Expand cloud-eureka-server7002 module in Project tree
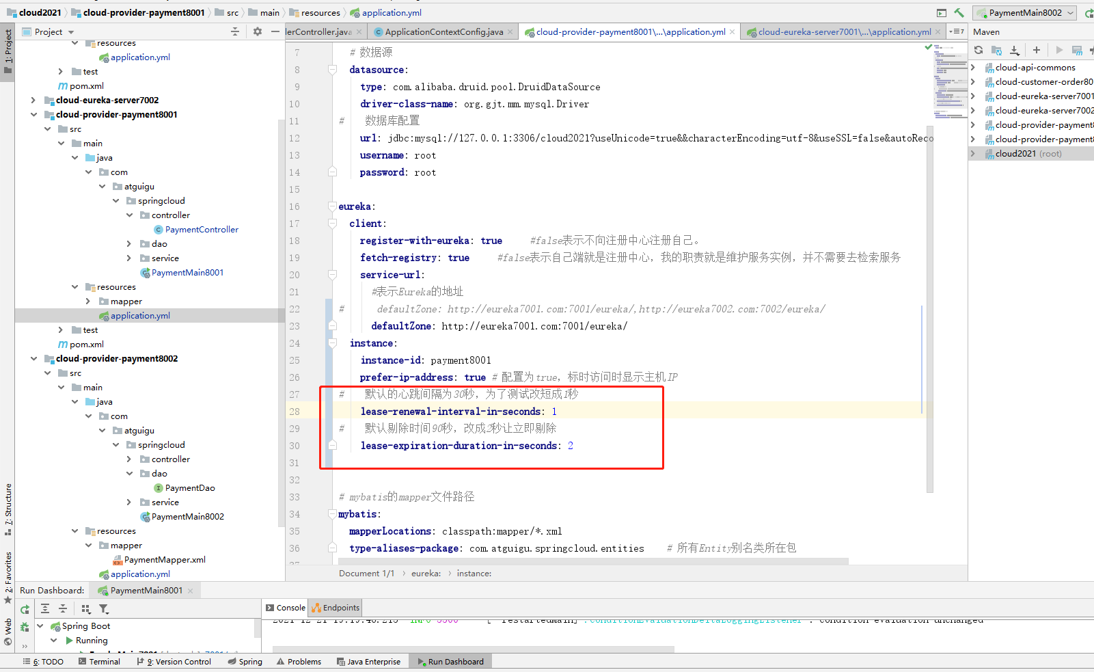The width and height of the screenshot is (1094, 672). point(33,100)
